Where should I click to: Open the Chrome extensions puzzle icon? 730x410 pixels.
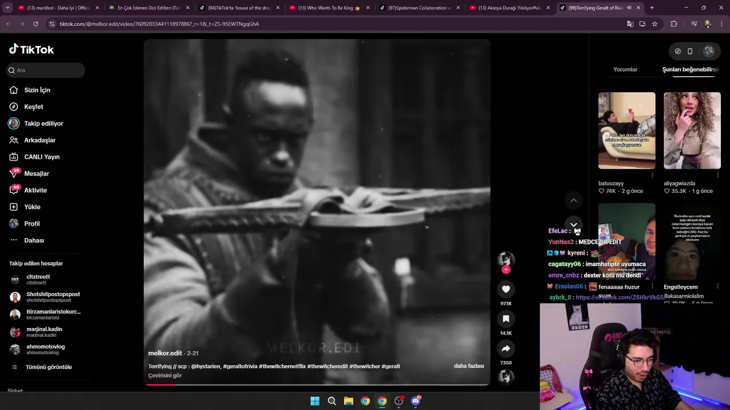(x=674, y=24)
